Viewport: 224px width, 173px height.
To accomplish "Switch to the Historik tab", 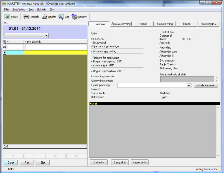I will [143, 24].
